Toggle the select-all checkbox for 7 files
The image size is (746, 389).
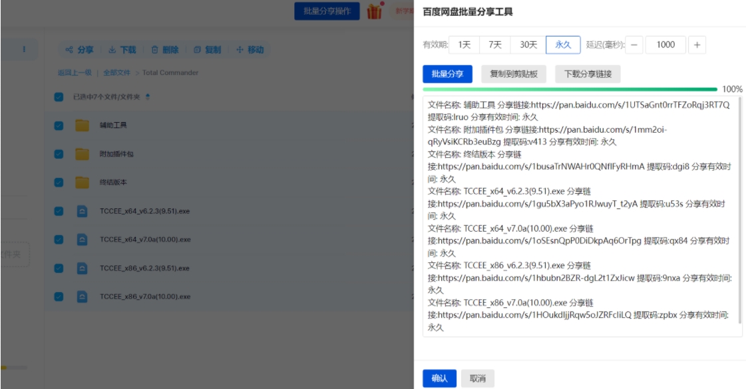59,97
